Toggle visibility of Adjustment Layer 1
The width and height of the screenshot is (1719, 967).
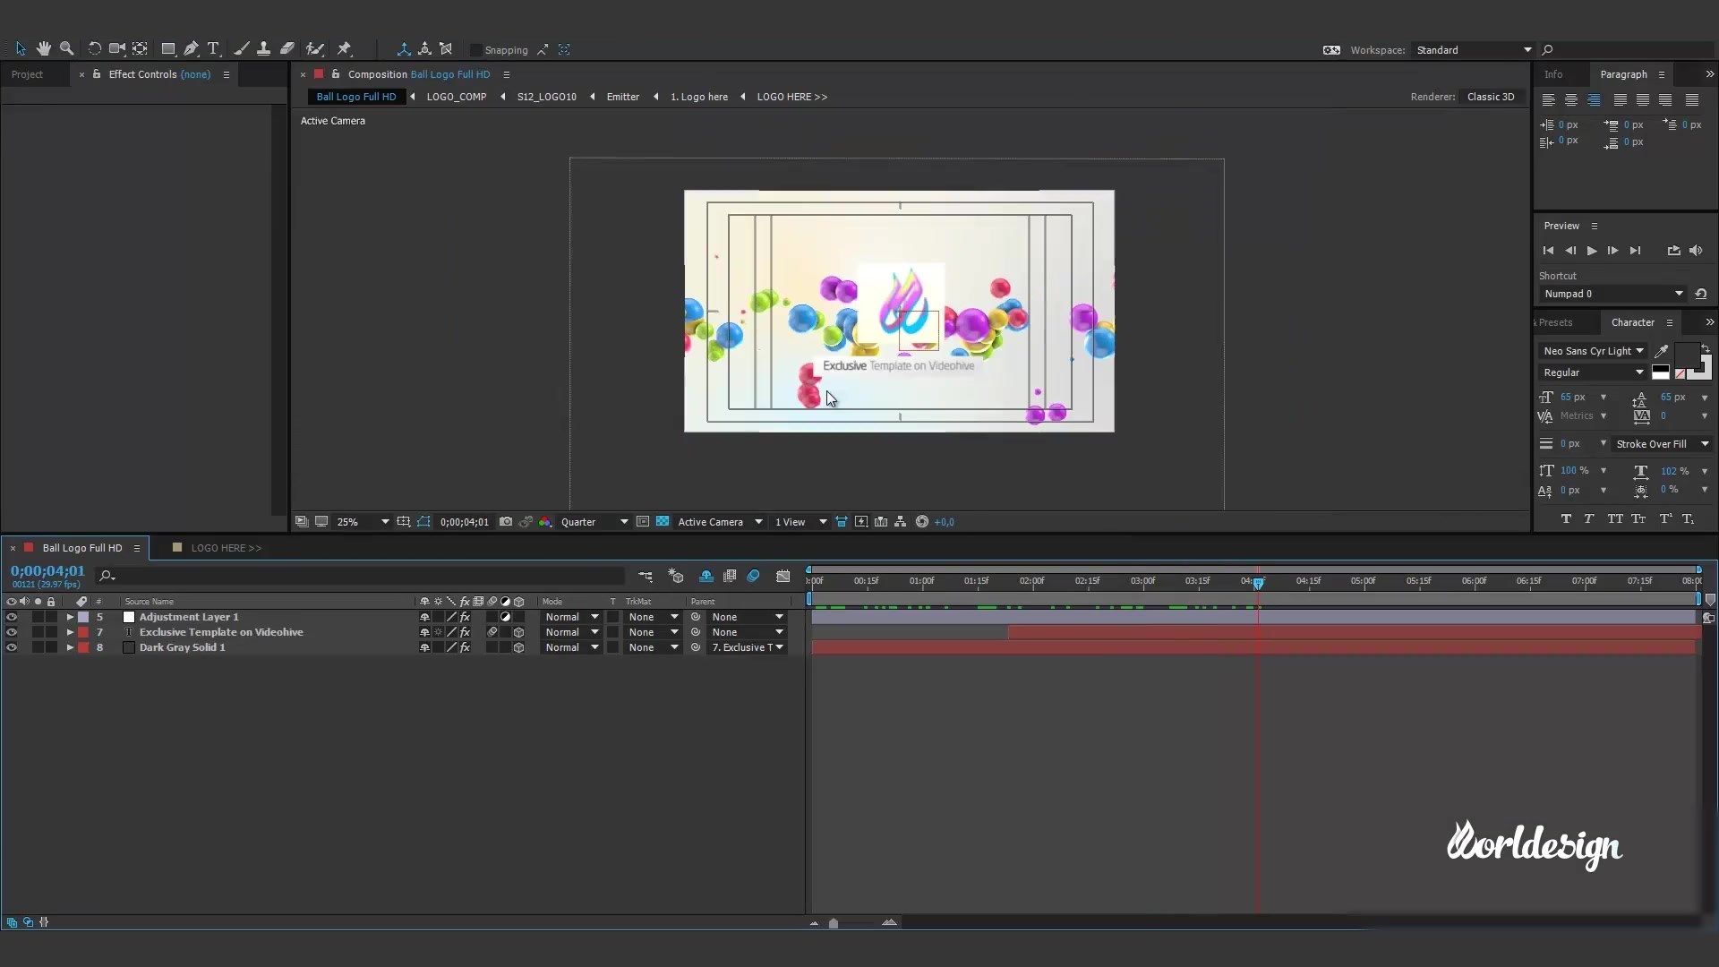11,616
